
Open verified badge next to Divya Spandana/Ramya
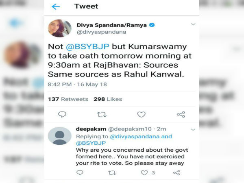coord(152,25)
